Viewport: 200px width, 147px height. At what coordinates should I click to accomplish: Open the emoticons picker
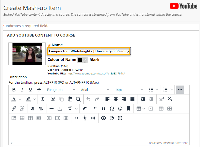click(x=120, y=109)
